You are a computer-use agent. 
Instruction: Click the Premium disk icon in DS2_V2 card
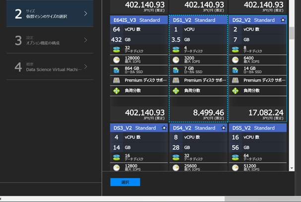[x=236, y=80]
